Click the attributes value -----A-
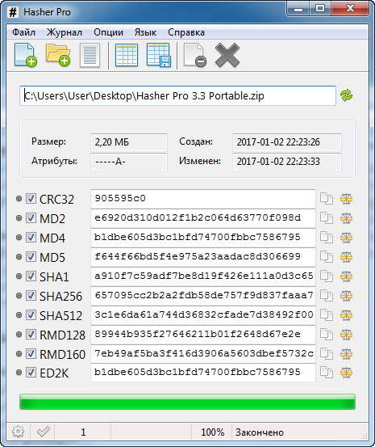The width and height of the screenshot is (375, 447). pyautogui.click(x=129, y=162)
